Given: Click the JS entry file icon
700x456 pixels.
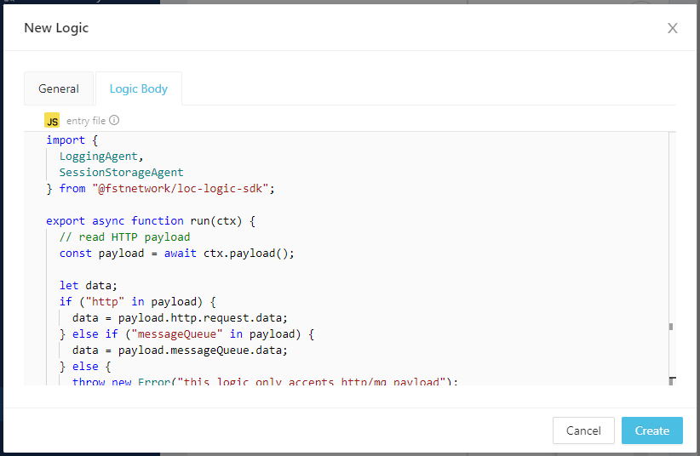Looking at the screenshot, I should [52, 121].
